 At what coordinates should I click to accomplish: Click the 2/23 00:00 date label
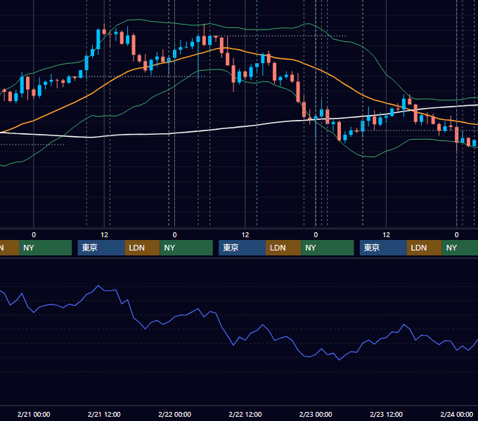316,414
